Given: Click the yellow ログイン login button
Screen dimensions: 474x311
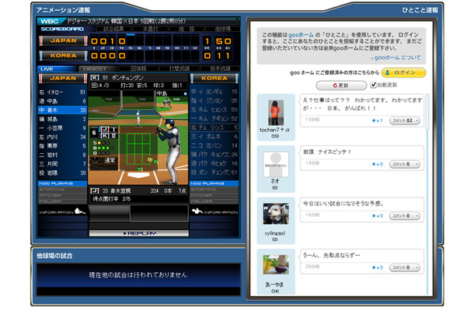Looking at the screenshot, I should coord(403,72).
